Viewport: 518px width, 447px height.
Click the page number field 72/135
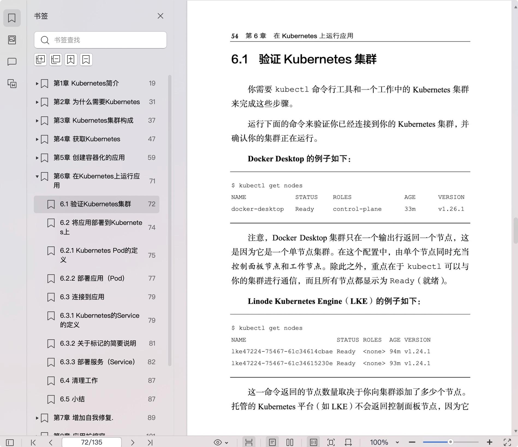92,442
